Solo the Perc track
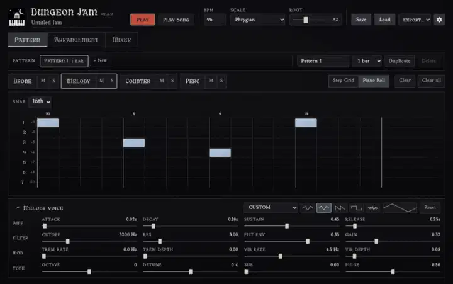Viewport: 453px width, 284px height. coord(221,81)
